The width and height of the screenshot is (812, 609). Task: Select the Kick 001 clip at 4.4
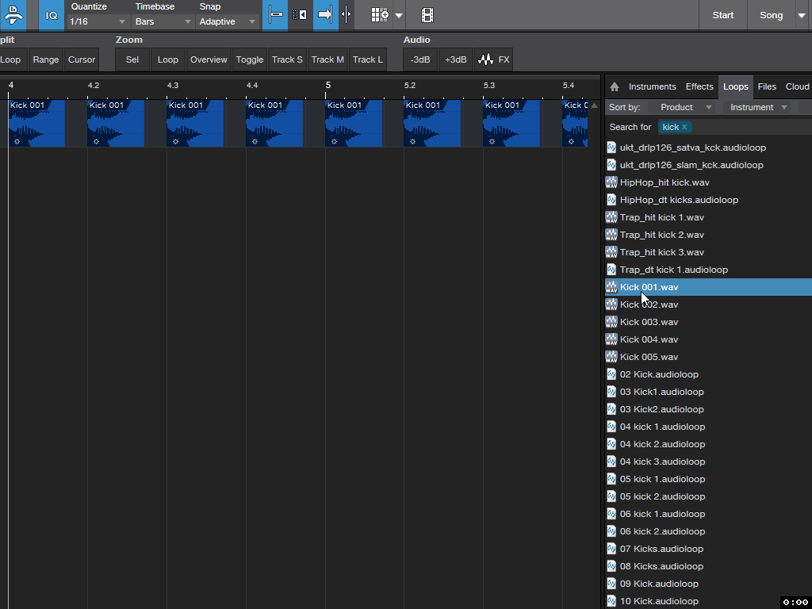(274, 123)
